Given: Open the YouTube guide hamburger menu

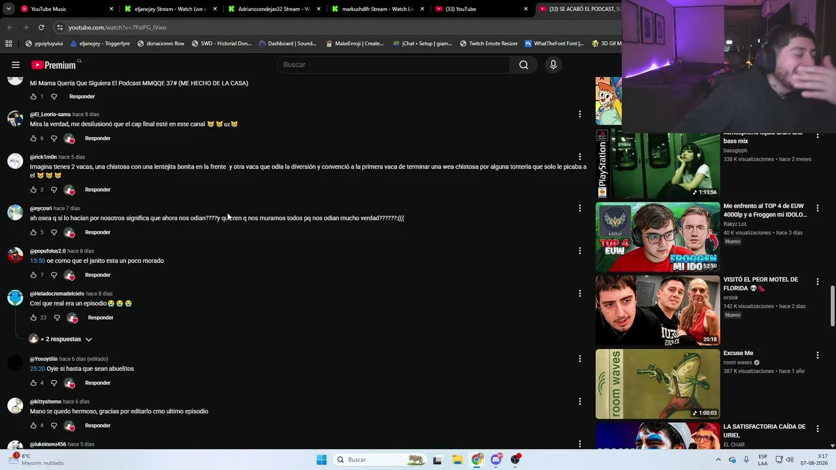Looking at the screenshot, I should pyautogui.click(x=16, y=65).
